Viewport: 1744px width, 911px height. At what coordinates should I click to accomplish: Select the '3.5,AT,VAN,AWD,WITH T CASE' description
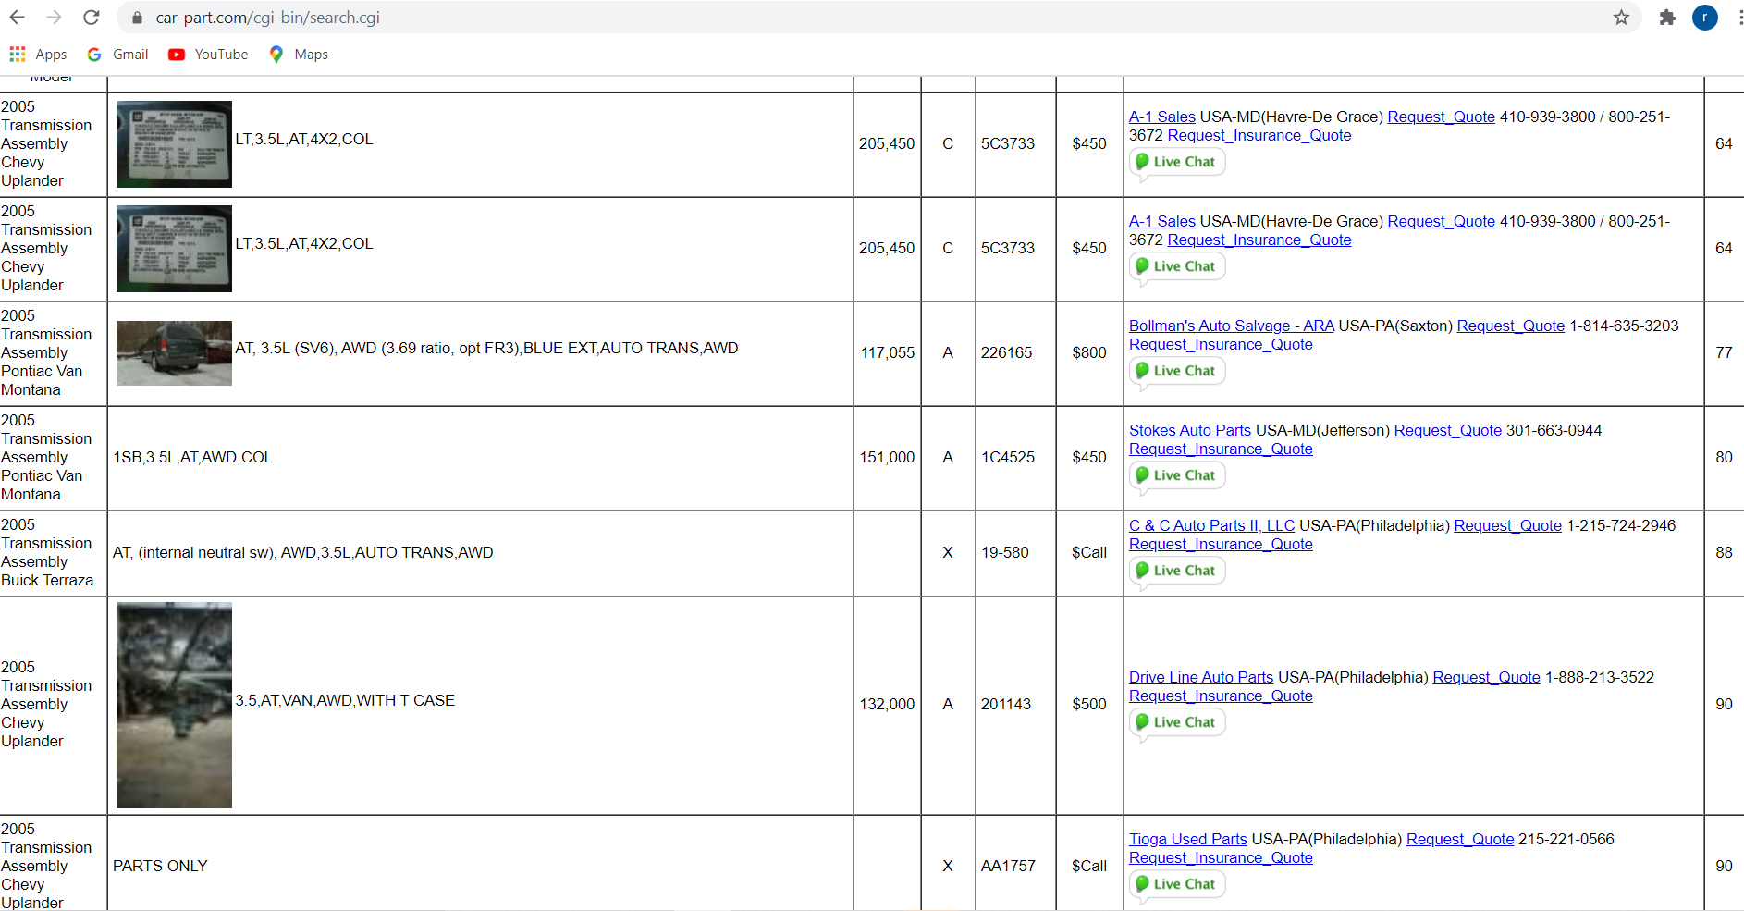(345, 700)
